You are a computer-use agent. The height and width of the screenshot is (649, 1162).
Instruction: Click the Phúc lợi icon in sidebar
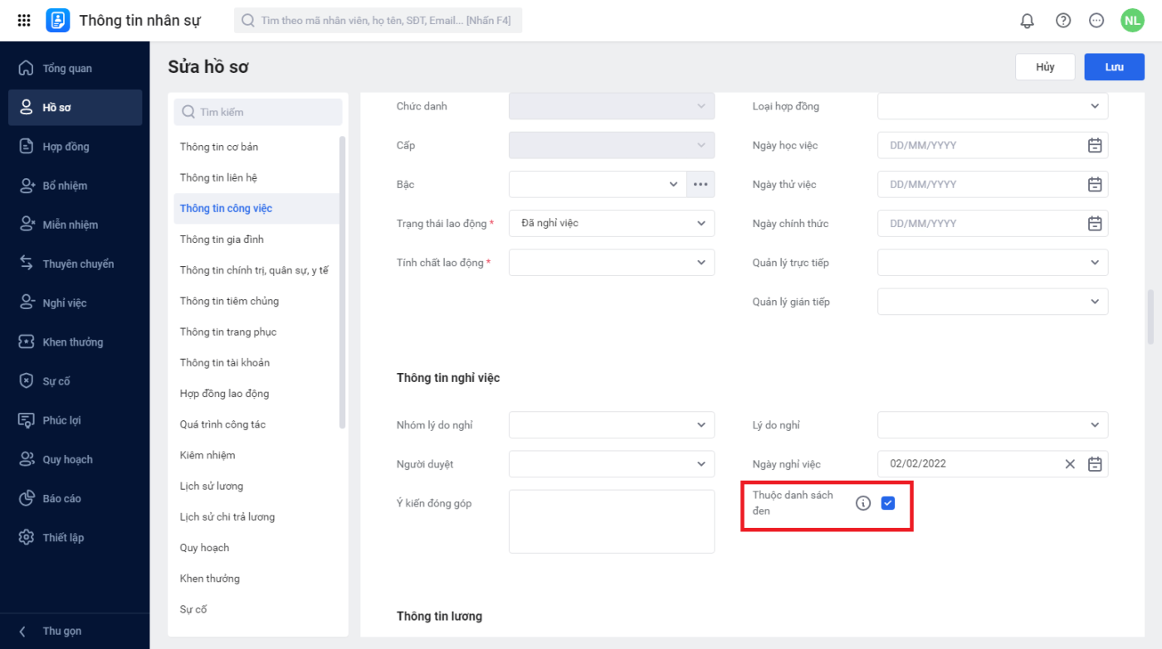click(x=27, y=420)
